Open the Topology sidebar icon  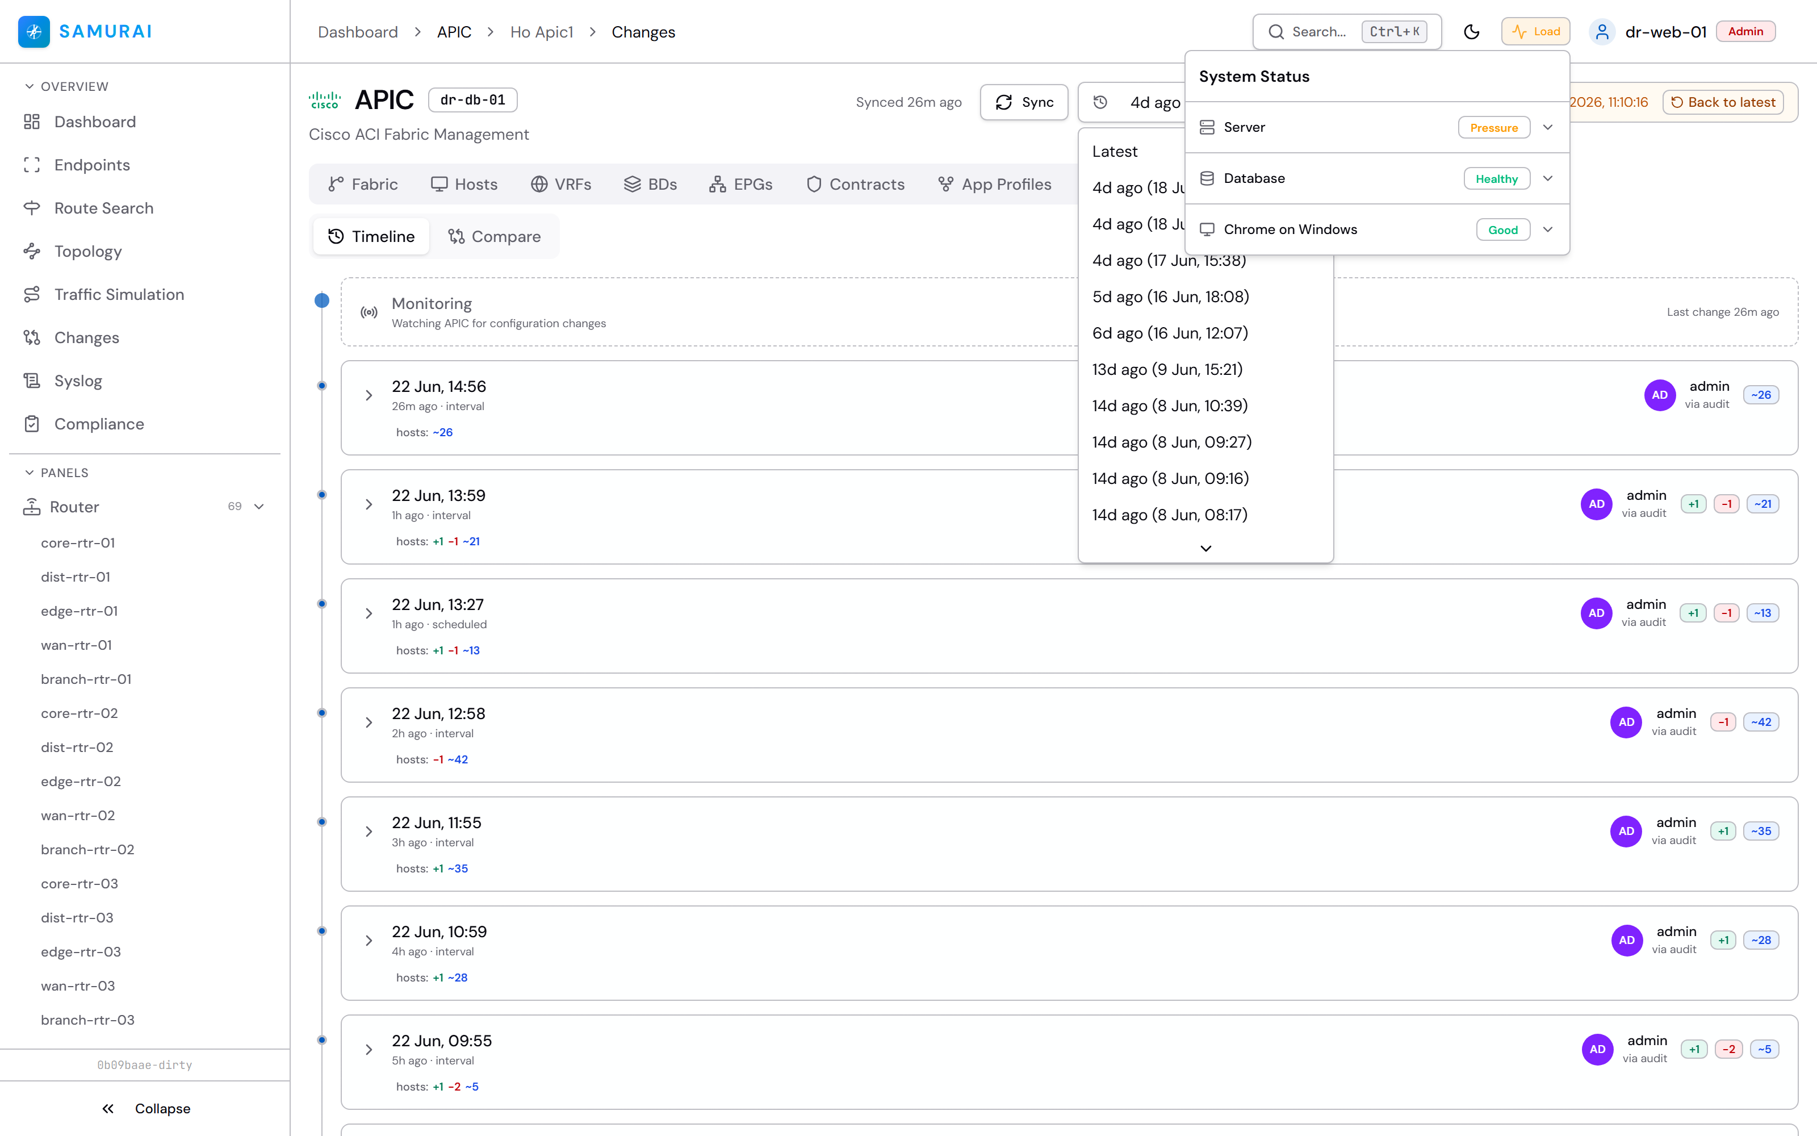pyautogui.click(x=32, y=251)
